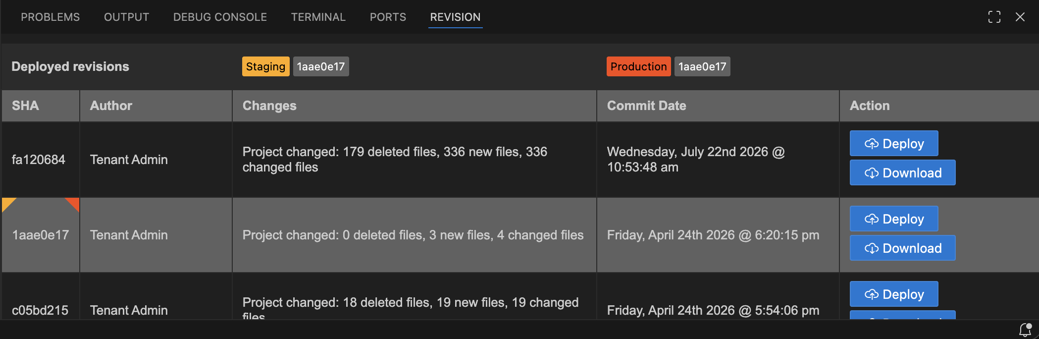The image size is (1039, 339).
Task: Click the 0 deleted files change description
Action: click(413, 235)
